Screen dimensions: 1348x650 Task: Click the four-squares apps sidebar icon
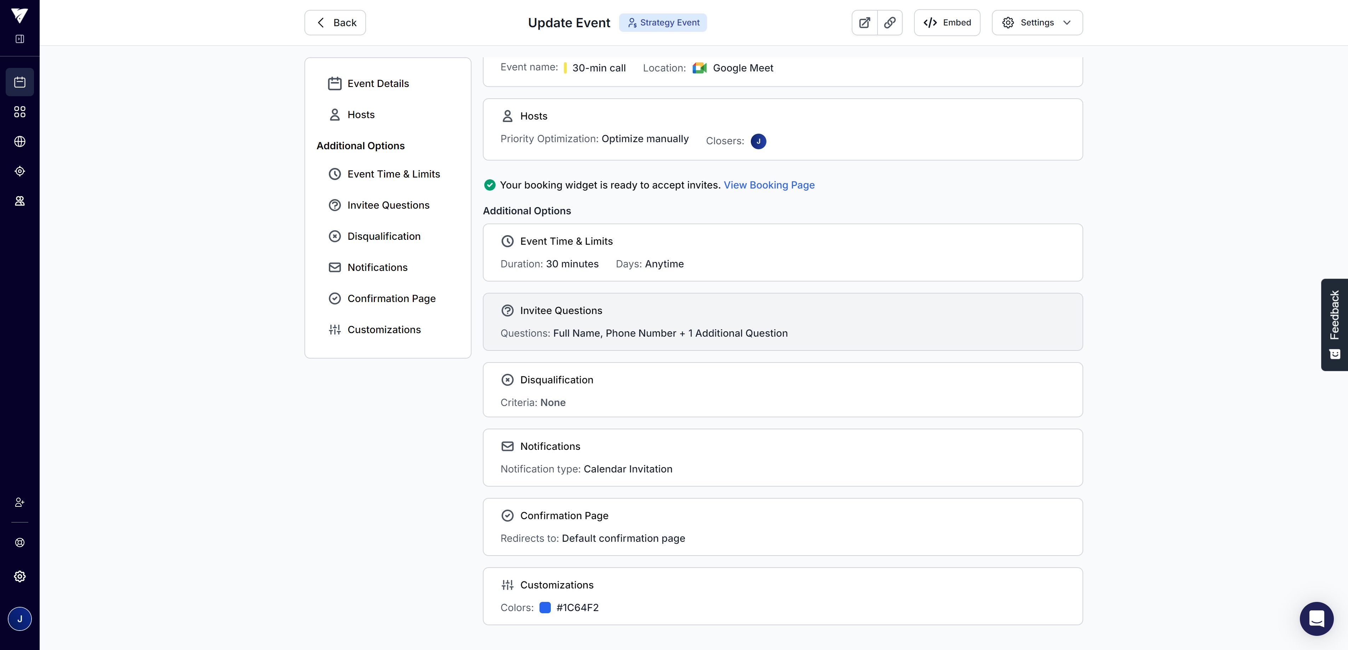point(19,112)
